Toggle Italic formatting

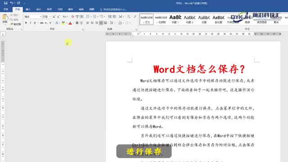[x=30, y=23]
